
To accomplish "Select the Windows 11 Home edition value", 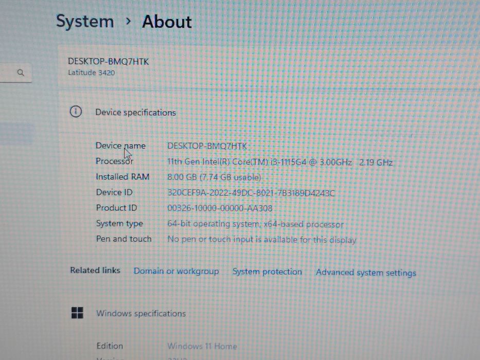I will click(x=202, y=346).
